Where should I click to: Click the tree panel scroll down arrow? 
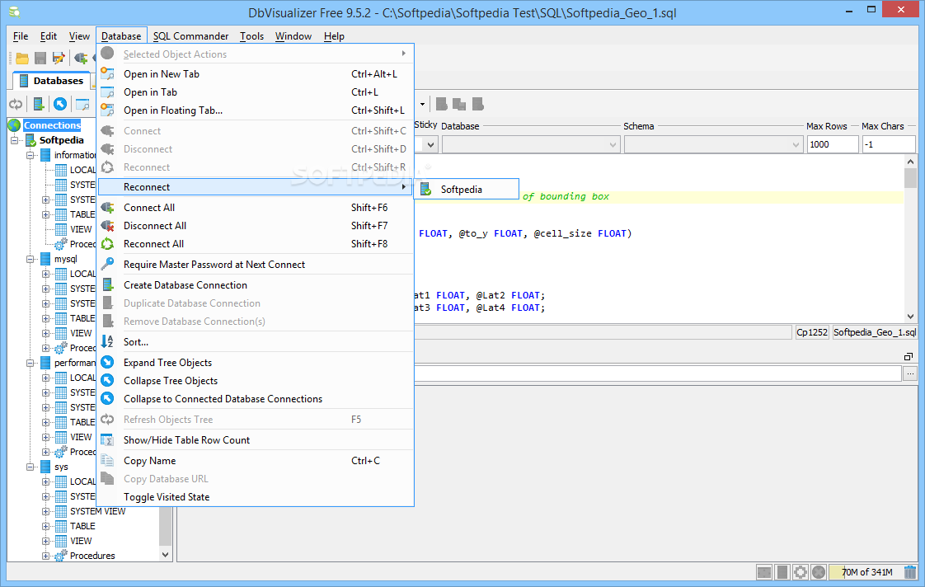[x=165, y=555]
